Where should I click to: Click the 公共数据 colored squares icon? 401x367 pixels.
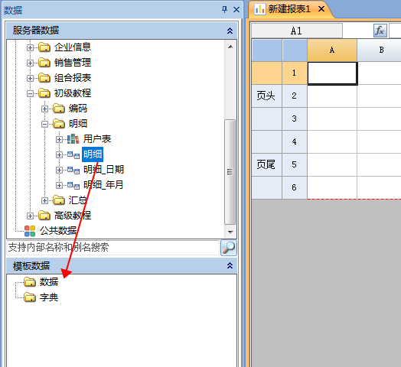point(30,231)
